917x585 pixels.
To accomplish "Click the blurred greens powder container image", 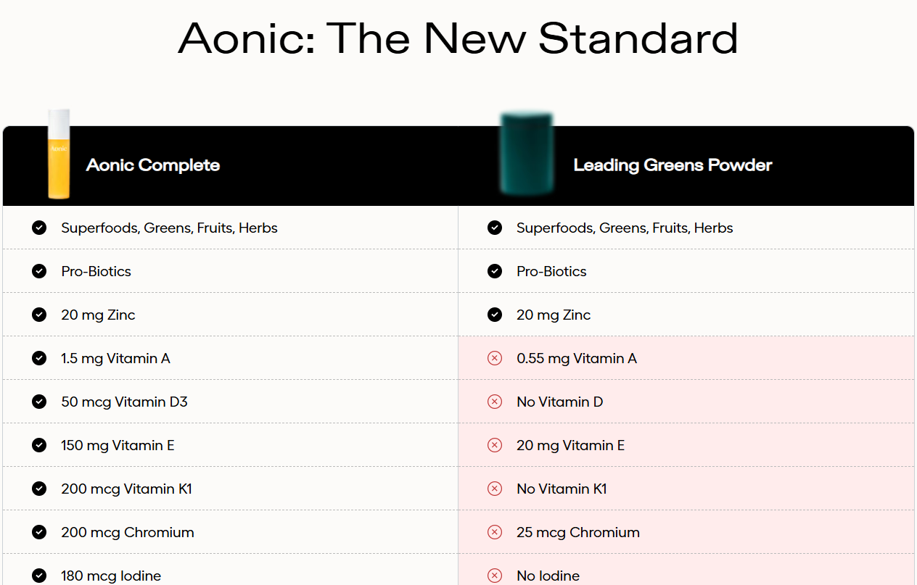I will (x=527, y=154).
